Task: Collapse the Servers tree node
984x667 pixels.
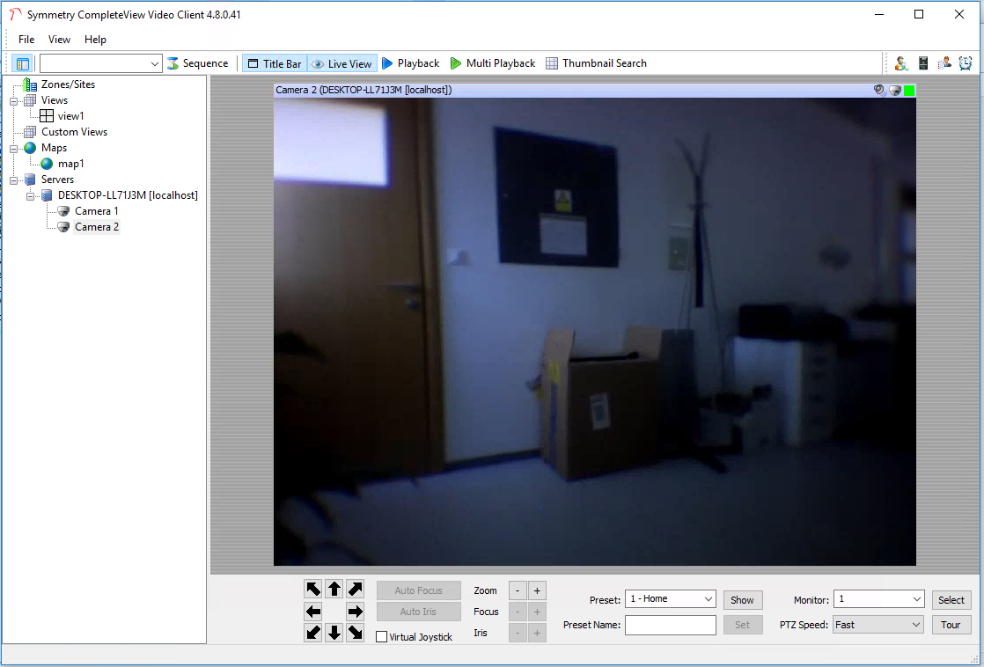Action: [x=14, y=180]
